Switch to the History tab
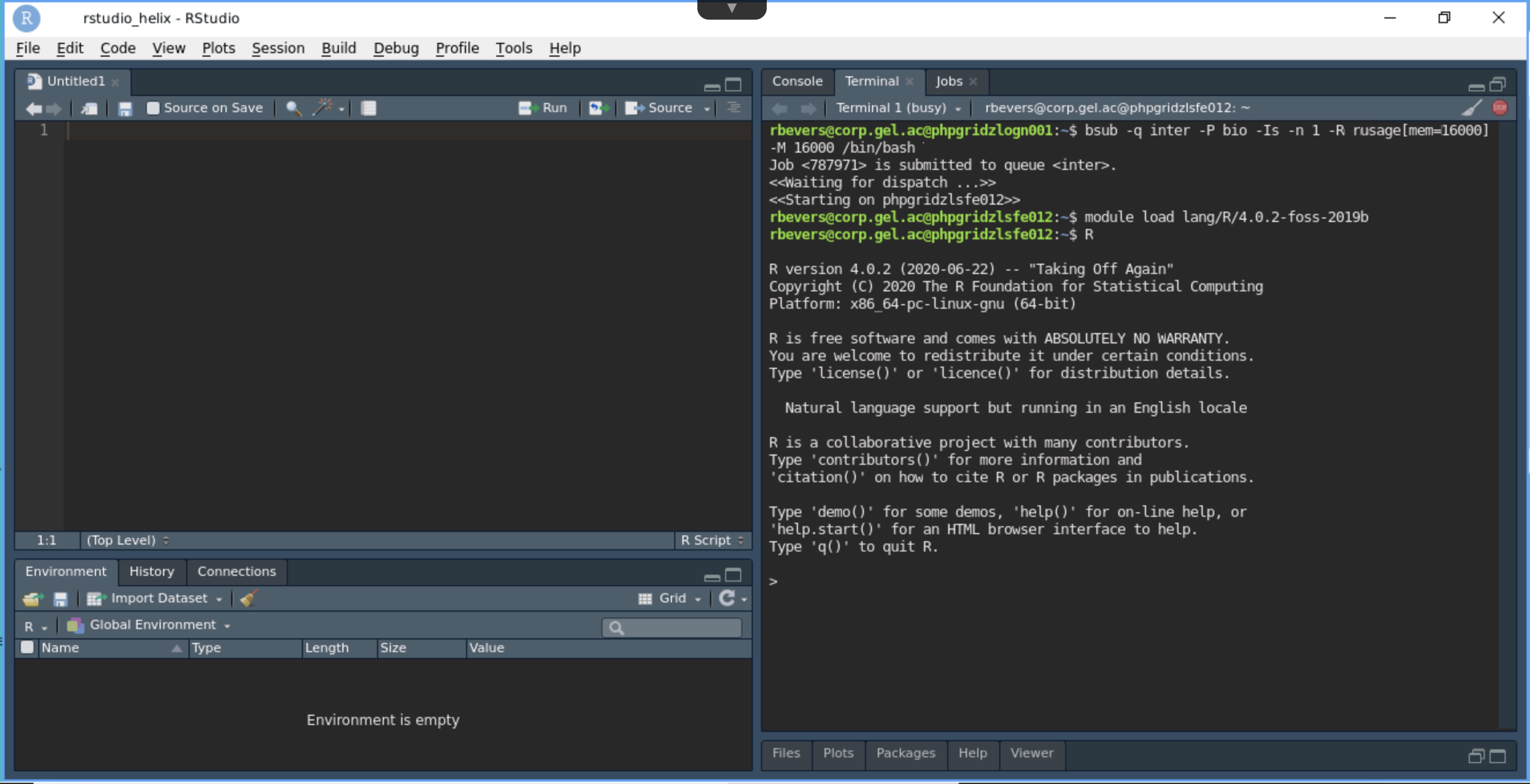Viewport: 1530px width, 784px height. 151,572
